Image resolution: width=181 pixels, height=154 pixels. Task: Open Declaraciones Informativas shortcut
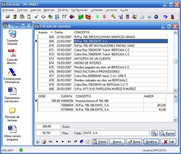pos(12,76)
